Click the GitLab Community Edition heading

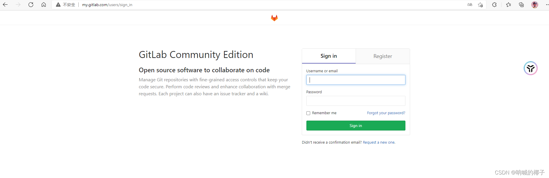pyautogui.click(x=196, y=55)
